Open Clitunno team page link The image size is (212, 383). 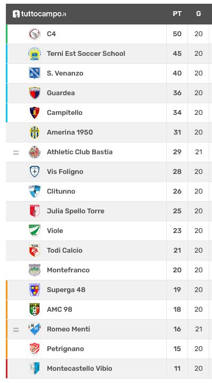click(61, 191)
